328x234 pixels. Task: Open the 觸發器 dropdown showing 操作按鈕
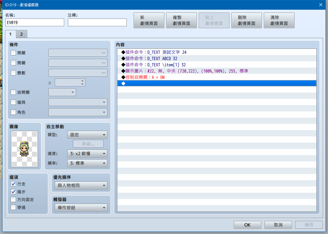click(81, 208)
